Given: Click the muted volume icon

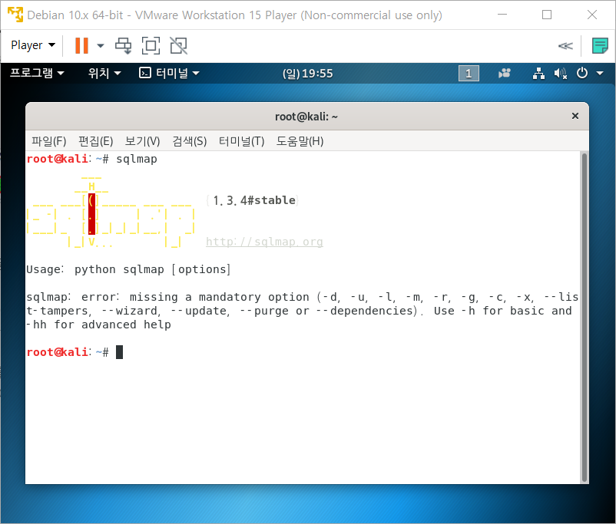Looking at the screenshot, I should pyautogui.click(x=560, y=73).
